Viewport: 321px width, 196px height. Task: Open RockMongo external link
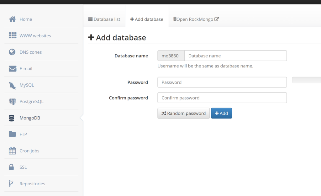click(196, 19)
